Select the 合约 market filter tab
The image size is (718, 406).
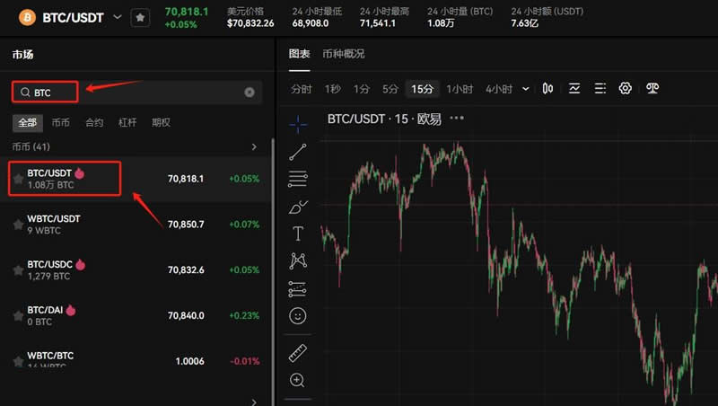94,122
